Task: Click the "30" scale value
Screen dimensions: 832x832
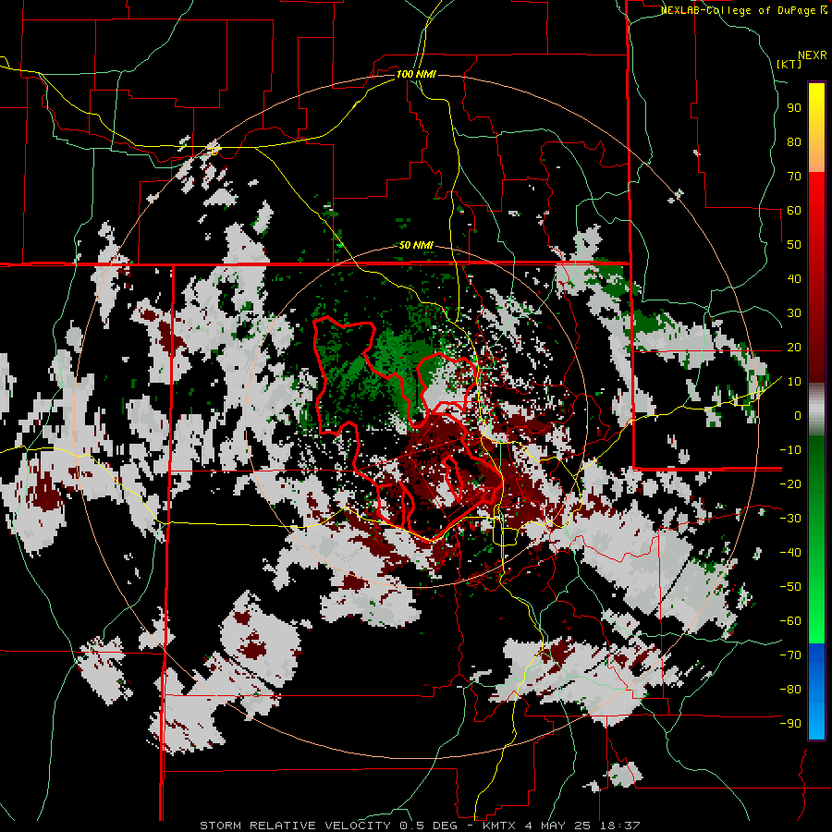Action: point(794,313)
